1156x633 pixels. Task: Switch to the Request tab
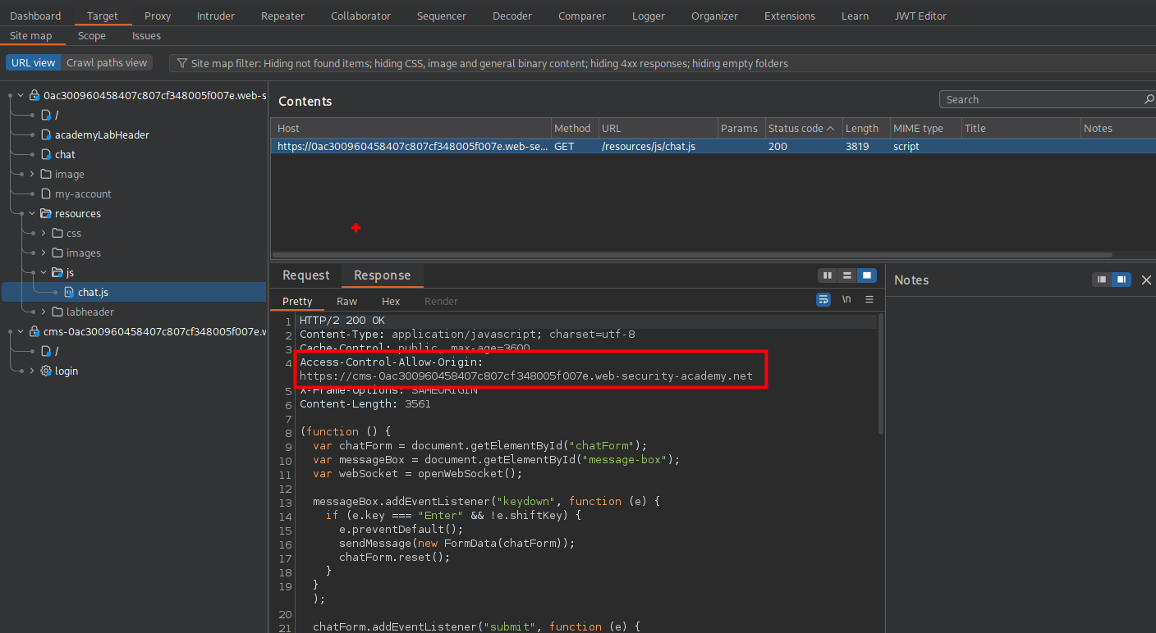(x=305, y=275)
